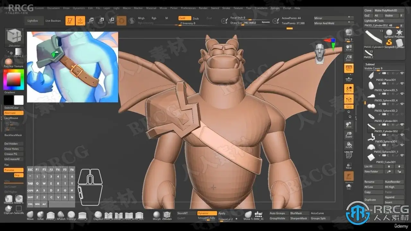
Task: Open the Document menu
Action: click(53, 8)
